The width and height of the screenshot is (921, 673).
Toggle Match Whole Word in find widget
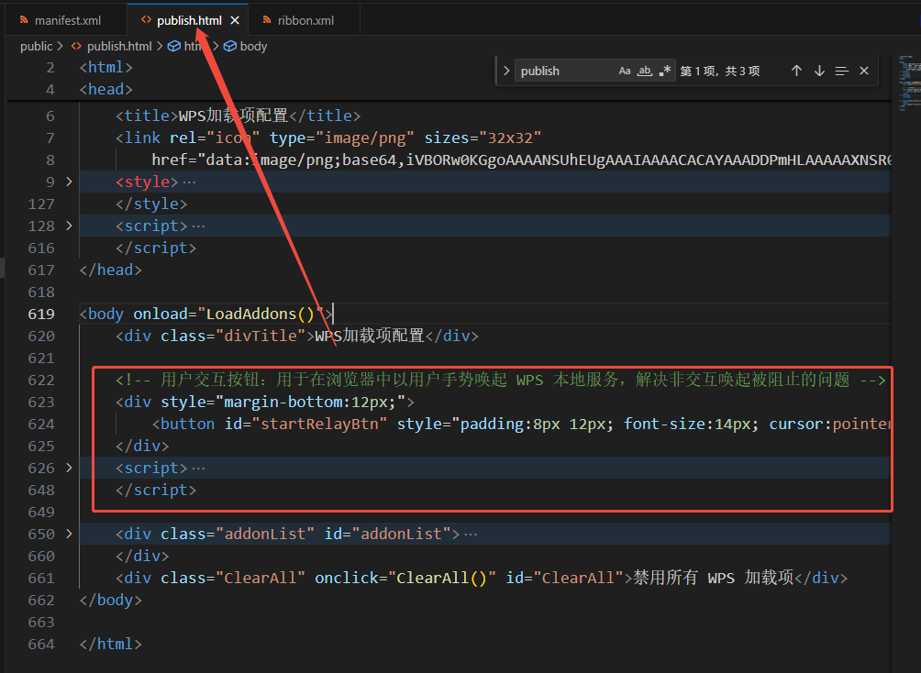[x=644, y=71]
